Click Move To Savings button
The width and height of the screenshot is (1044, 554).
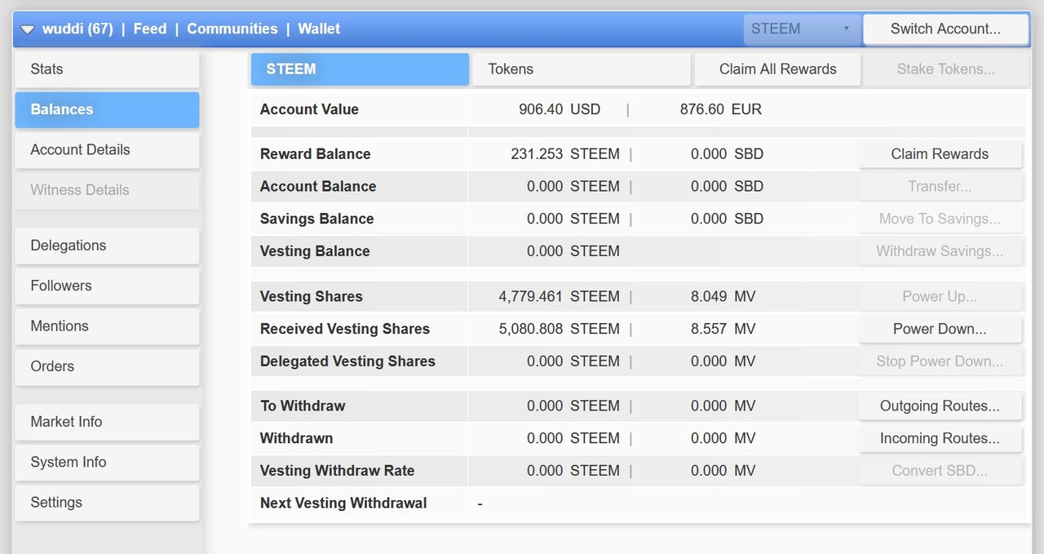coord(940,219)
